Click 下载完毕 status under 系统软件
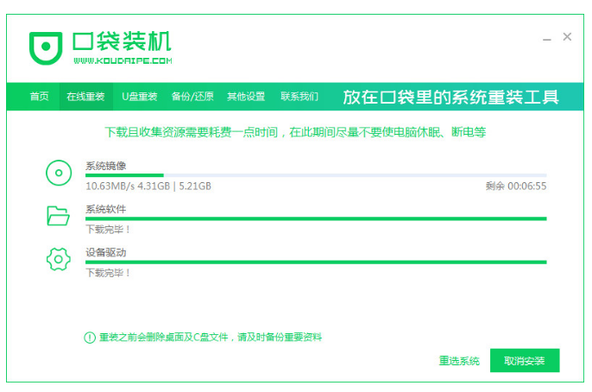 pos(108,230)
